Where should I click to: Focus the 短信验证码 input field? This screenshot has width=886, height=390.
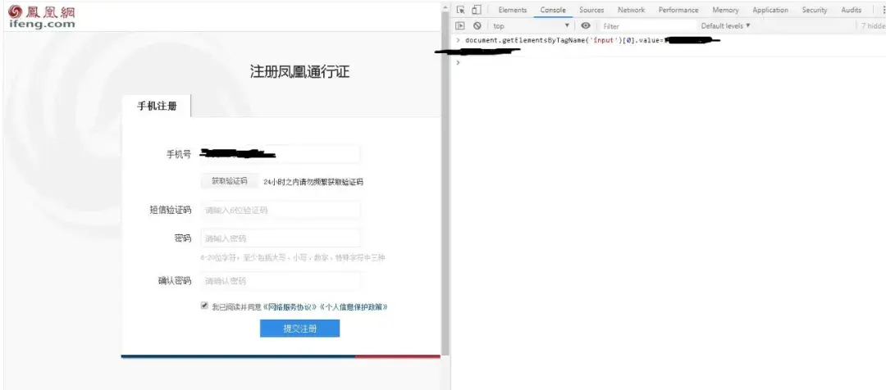point(281,210)
